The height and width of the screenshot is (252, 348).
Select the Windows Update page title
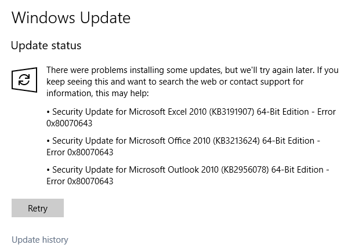71,18
